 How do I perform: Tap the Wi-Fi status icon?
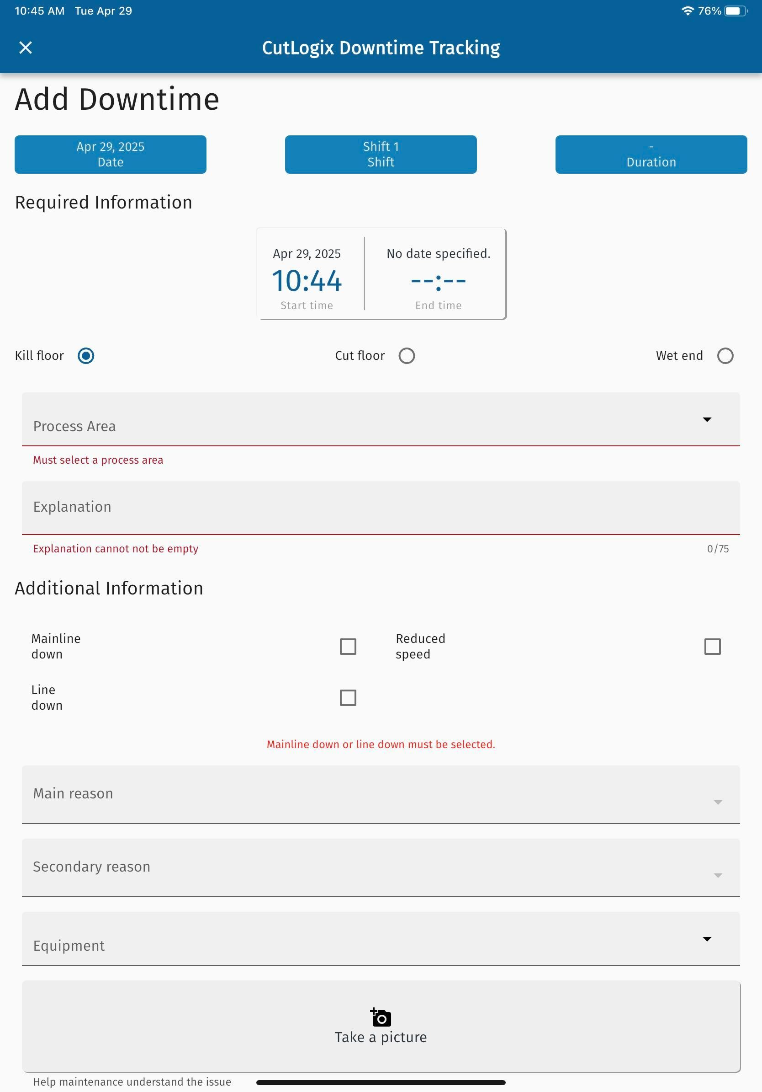[687, 11]
